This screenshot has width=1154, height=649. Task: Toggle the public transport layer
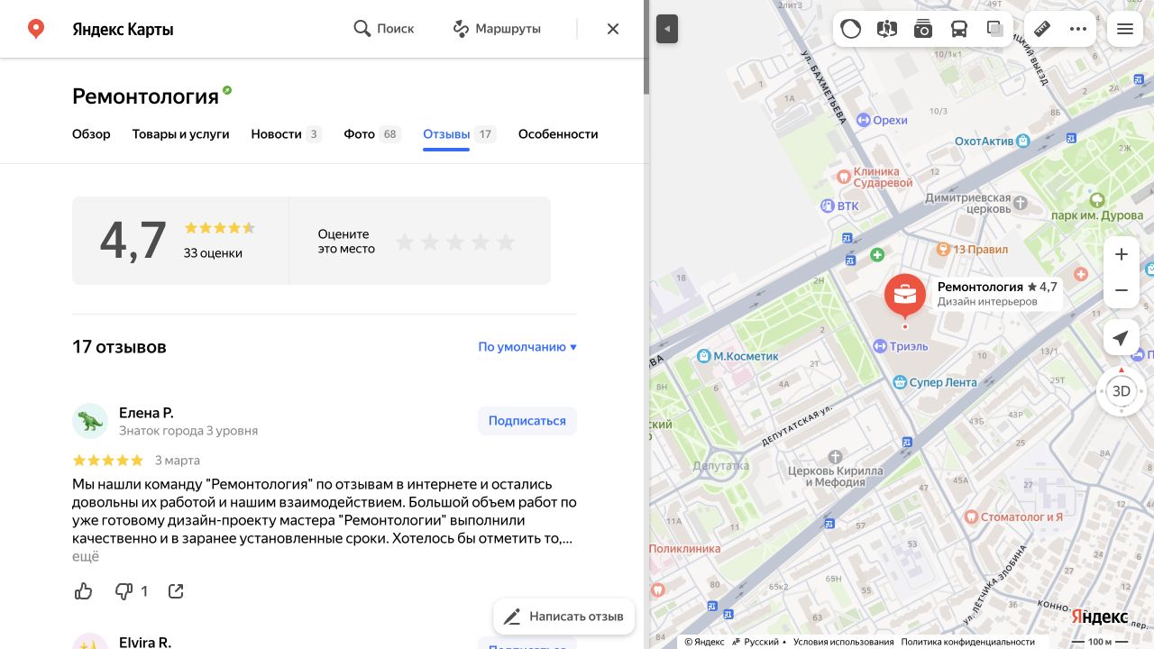coord(959,29)
